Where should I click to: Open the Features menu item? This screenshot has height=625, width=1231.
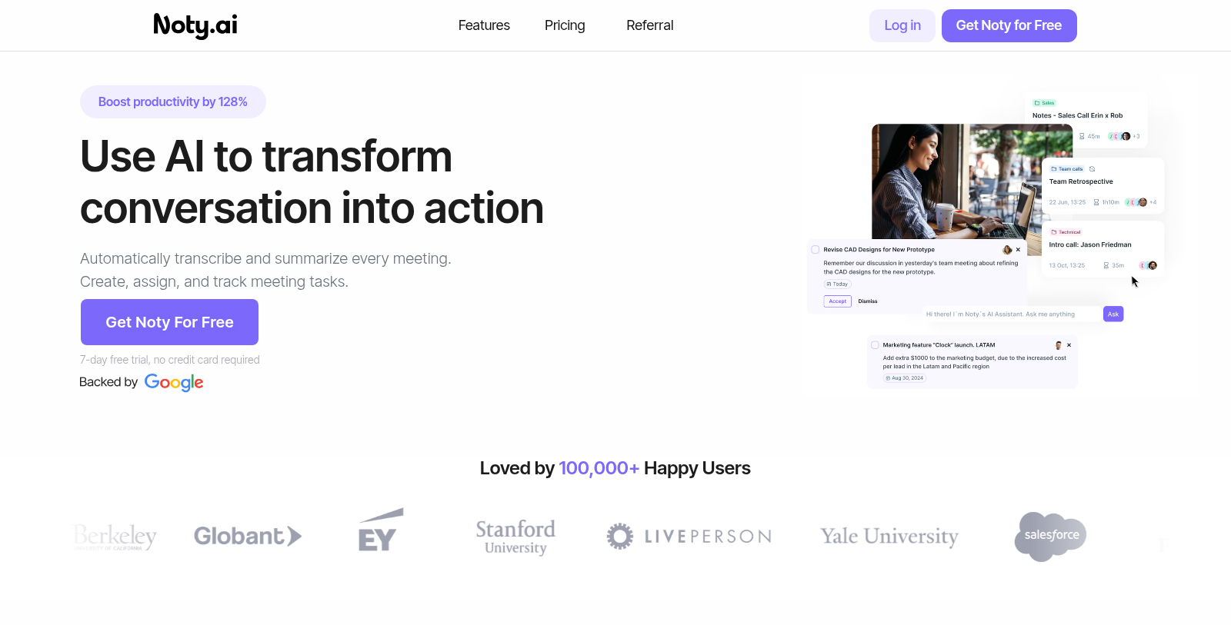[x=484, y=25]
